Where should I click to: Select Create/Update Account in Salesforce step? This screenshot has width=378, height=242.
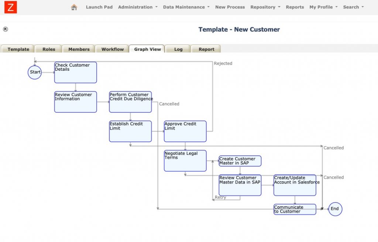click(x=295, y=185)
